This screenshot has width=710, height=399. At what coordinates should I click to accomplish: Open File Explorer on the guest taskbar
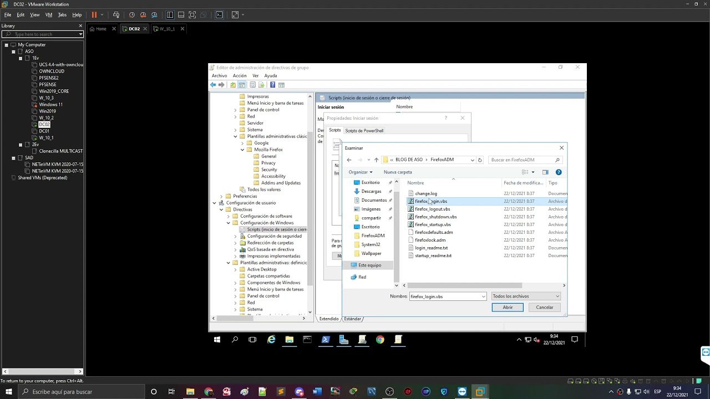pyautogui.click(x=289, y=340)
